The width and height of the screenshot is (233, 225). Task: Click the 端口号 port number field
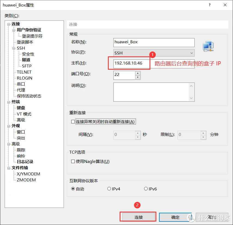coord(124,75)
